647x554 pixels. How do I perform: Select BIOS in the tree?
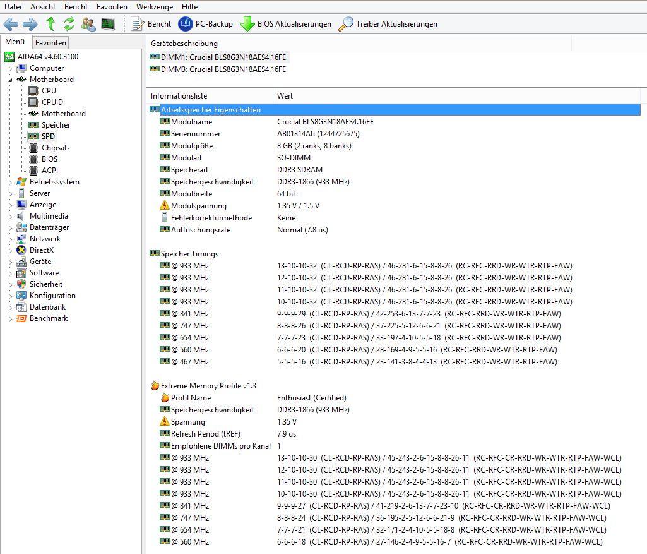click(x=44, y=159)
